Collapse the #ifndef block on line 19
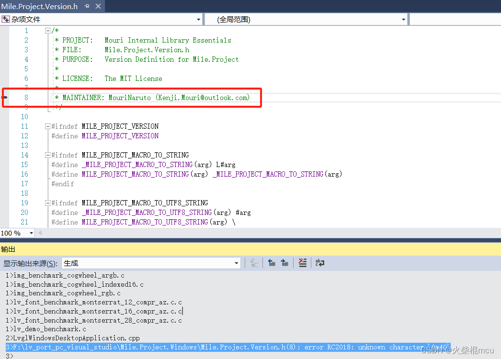Screen dimensions: 501x359 pyautogui.click(x=47, y=202)
